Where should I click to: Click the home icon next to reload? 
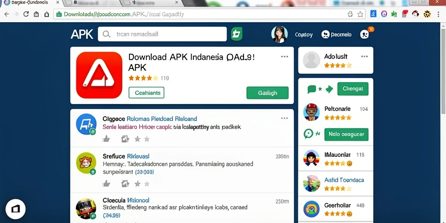(x=37, y=14)
